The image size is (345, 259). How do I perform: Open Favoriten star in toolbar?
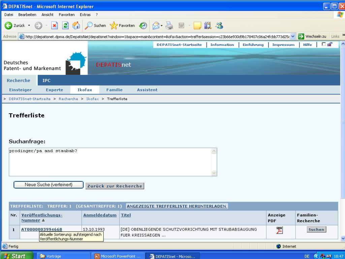[x=122, y=26]
